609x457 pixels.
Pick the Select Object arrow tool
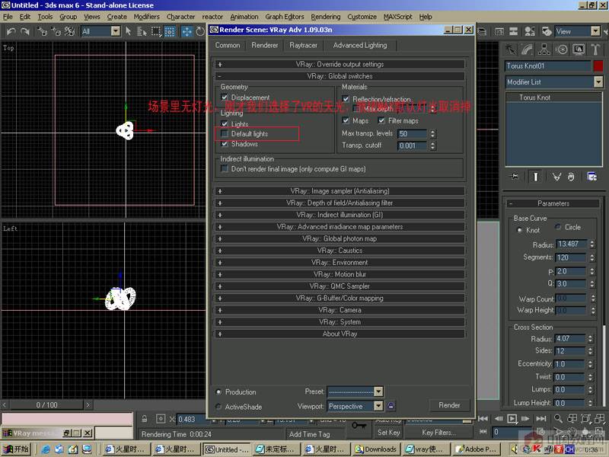point(129,31)
